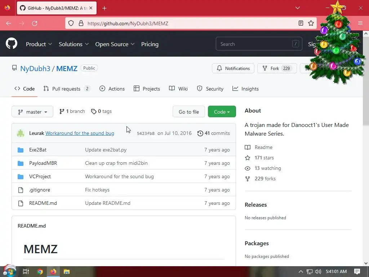Screen dimensions: 369x277
Task: Select the Code tab
Action: tap(25, 89)
